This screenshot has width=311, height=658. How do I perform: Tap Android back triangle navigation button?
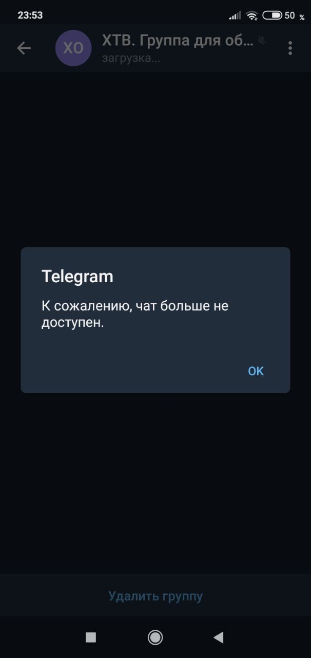(219, 637)
